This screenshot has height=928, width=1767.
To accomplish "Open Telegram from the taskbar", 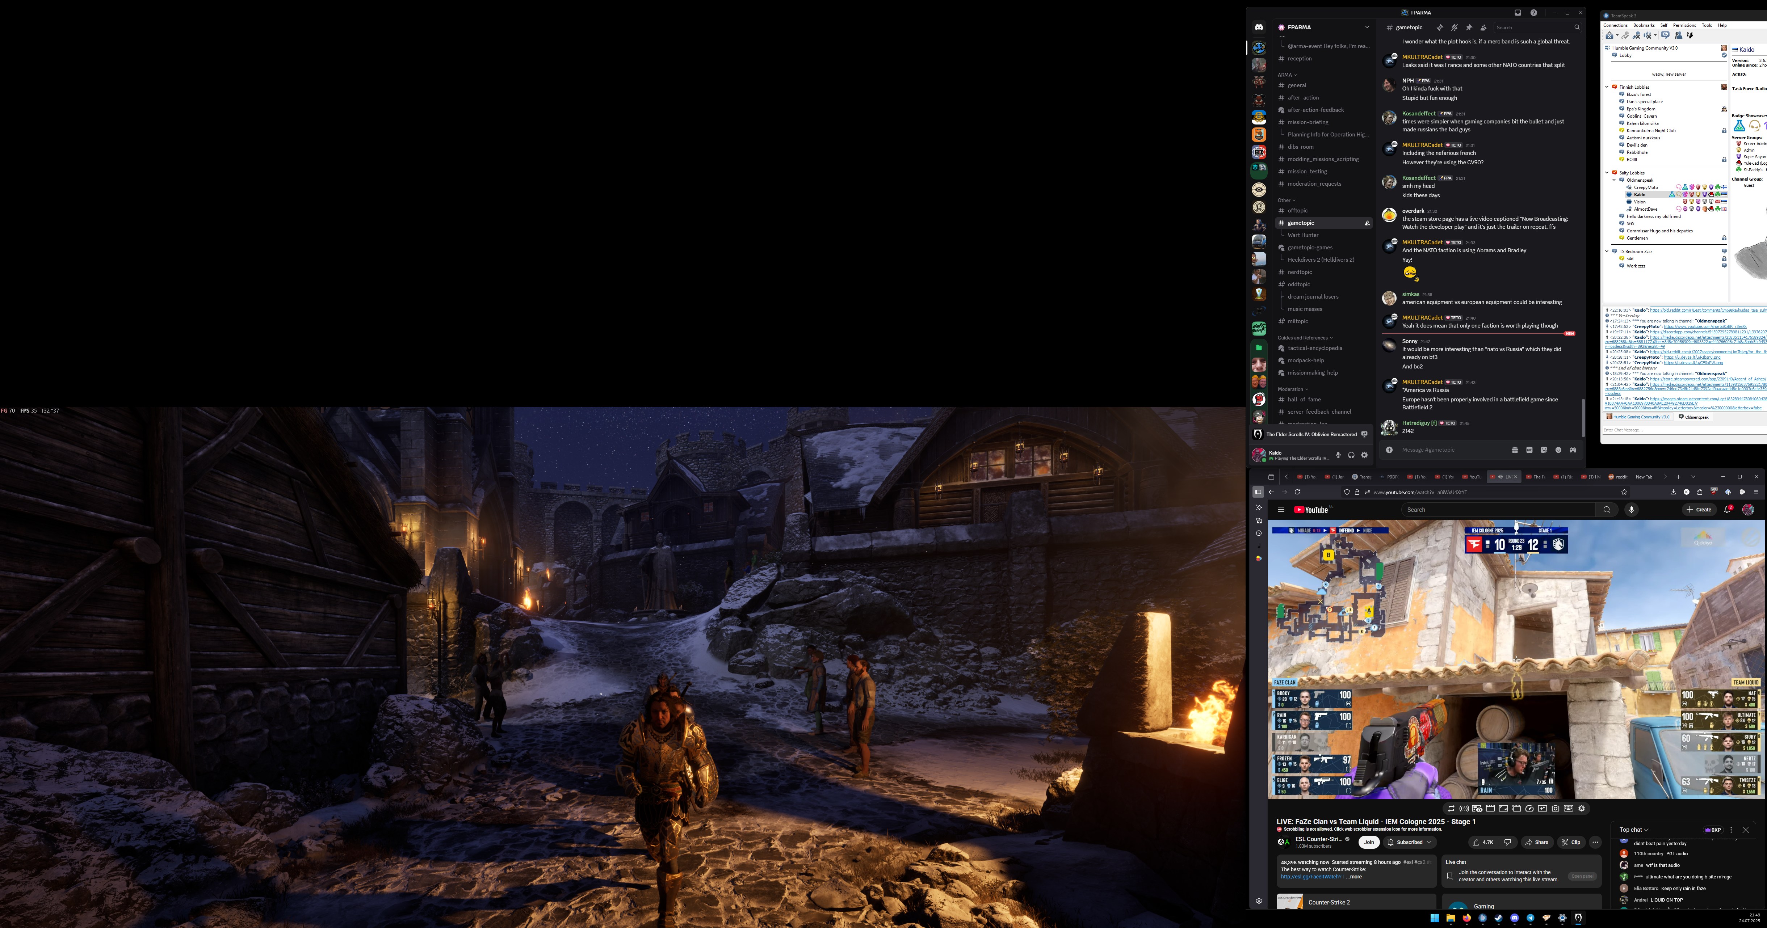I will click(x=1530, y=918).
